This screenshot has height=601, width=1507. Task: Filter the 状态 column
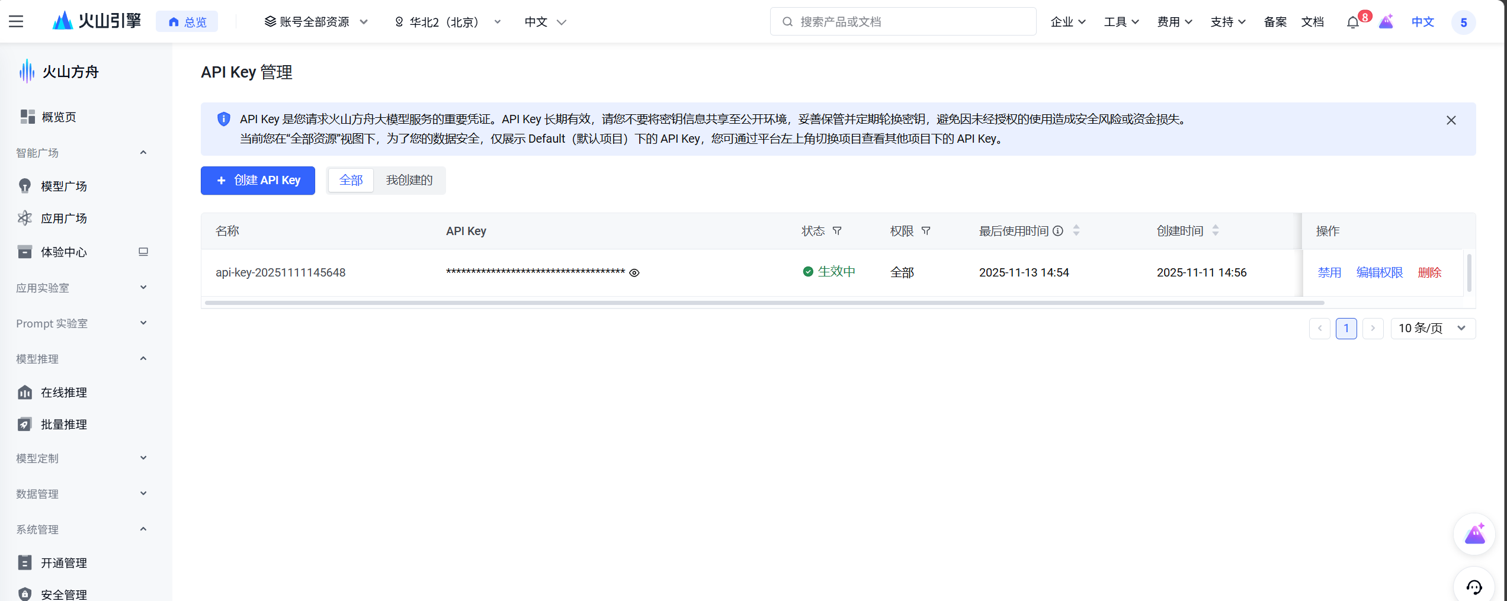point(837,231)
